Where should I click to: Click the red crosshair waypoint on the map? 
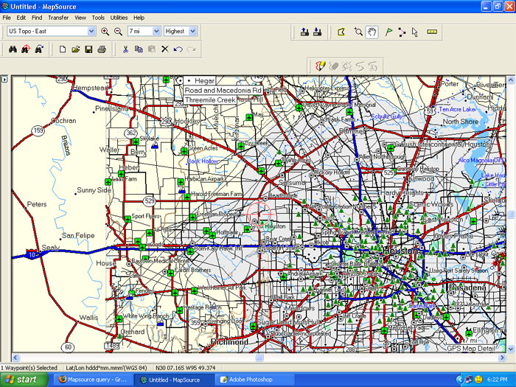point(259,214)
